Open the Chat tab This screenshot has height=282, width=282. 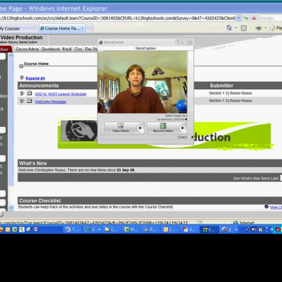[78, 49]
